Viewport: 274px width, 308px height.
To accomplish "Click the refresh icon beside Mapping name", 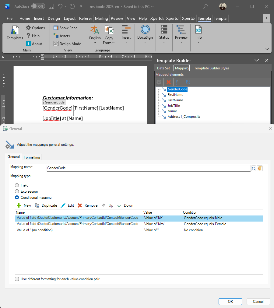I will [x=254, y=168].
